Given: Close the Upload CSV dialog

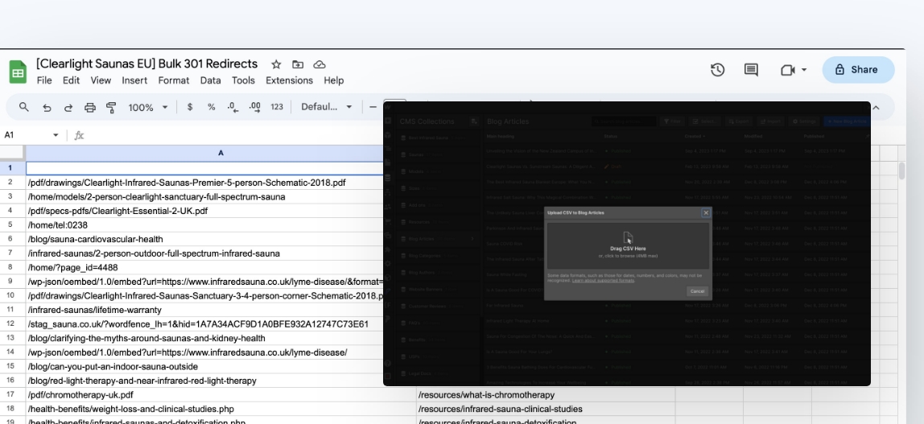Looking at the screenshot, I should click(x=706, y=212).
